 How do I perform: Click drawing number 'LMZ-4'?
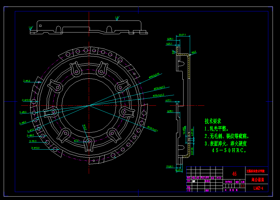pyautogui.click(x=258, y=188)
